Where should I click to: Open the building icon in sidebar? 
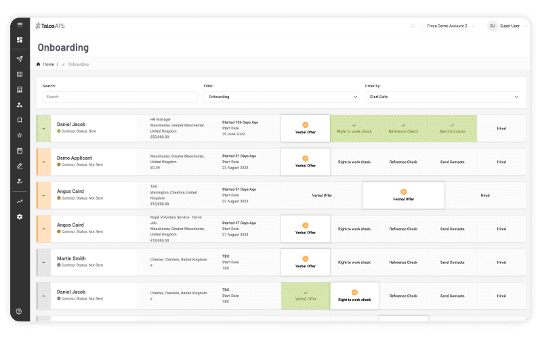point(20,89)
